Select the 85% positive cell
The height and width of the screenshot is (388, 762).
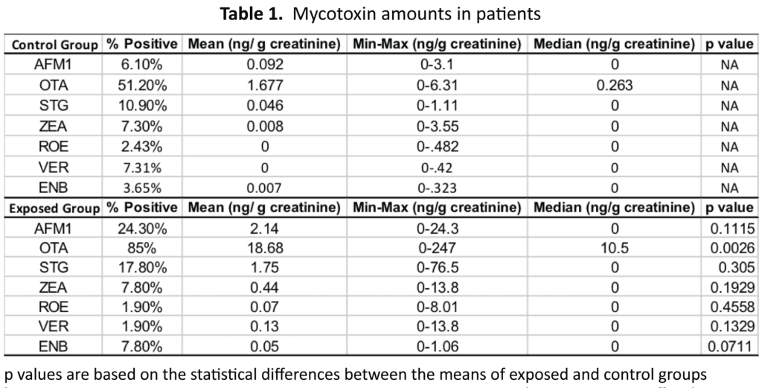142,249
